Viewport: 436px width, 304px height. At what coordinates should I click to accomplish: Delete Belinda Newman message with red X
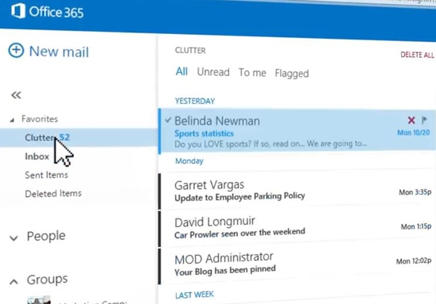point(411,120)
